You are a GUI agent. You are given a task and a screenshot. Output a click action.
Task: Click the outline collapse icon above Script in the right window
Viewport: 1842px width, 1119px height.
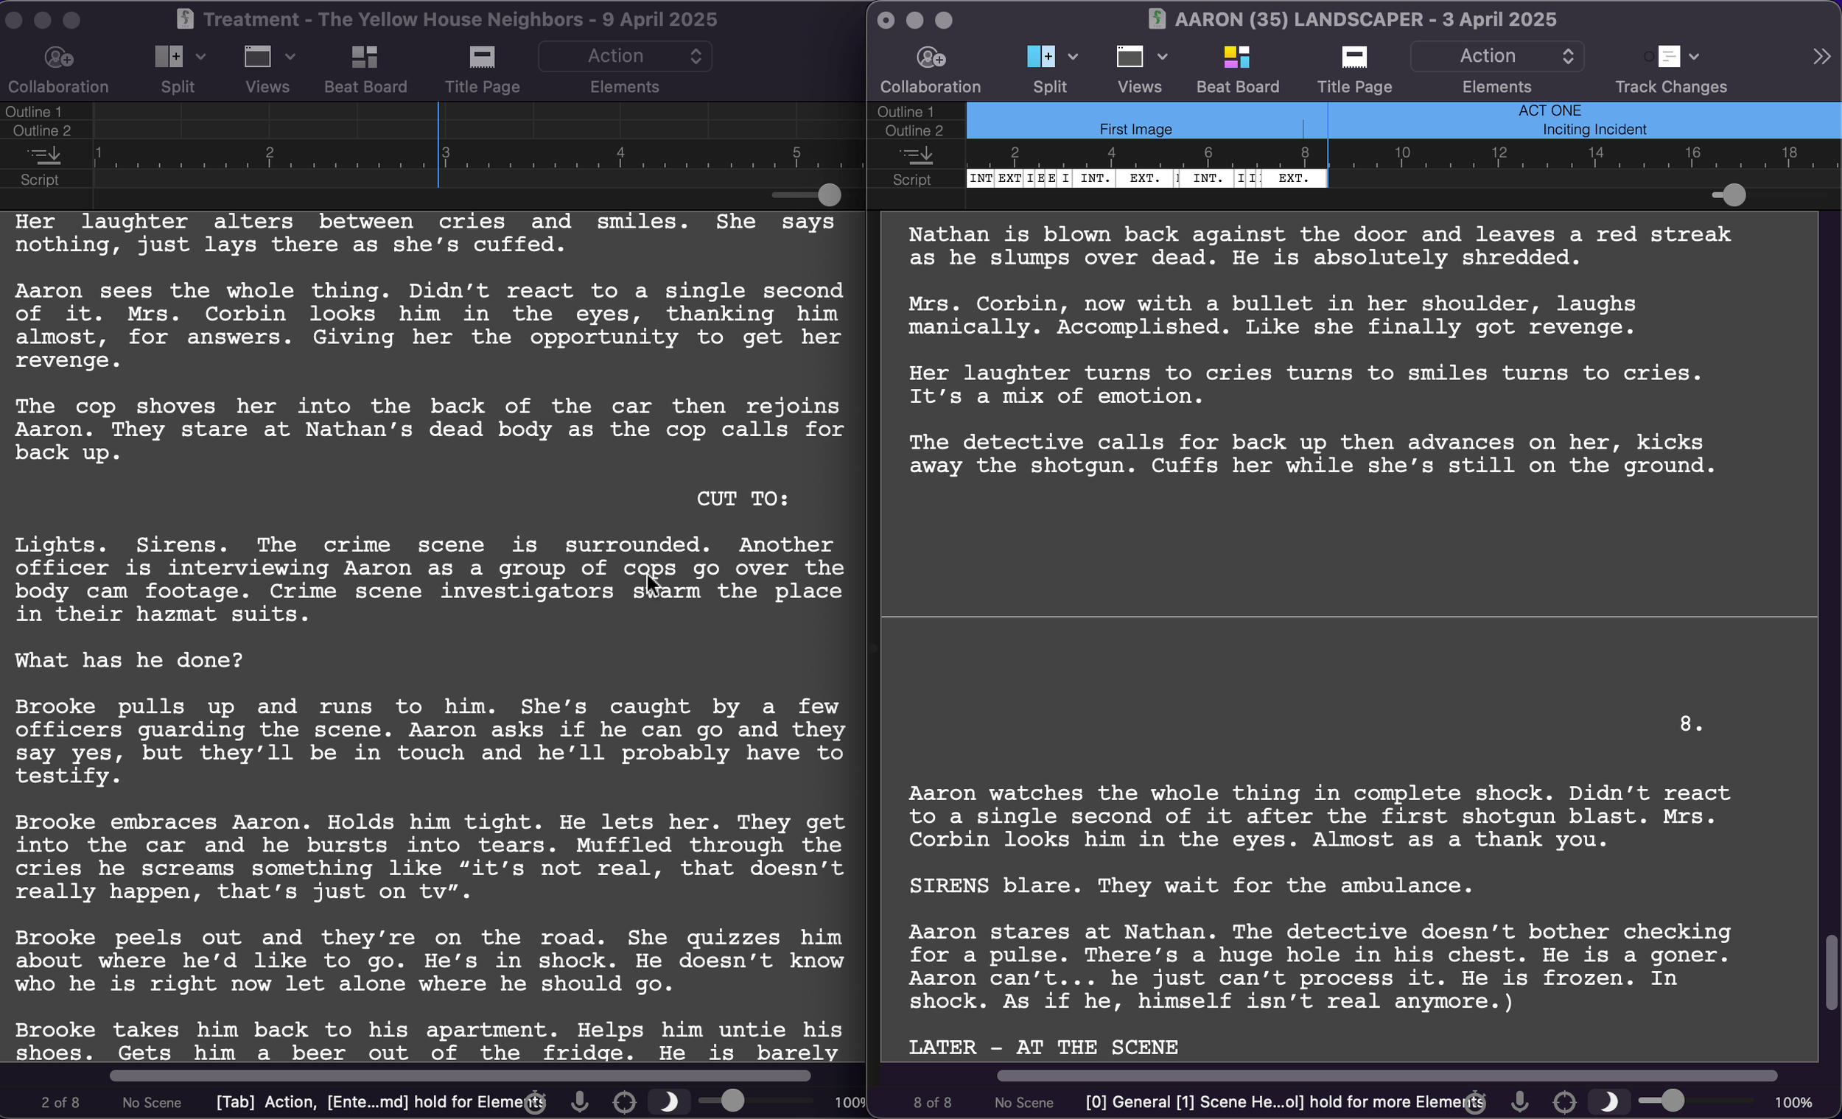[x=916, y=155]
